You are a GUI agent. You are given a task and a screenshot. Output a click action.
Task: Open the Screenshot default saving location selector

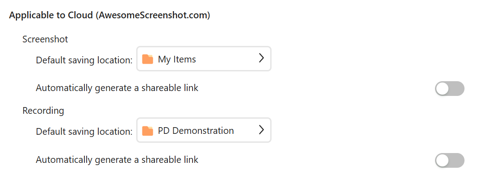coord(204,58)
